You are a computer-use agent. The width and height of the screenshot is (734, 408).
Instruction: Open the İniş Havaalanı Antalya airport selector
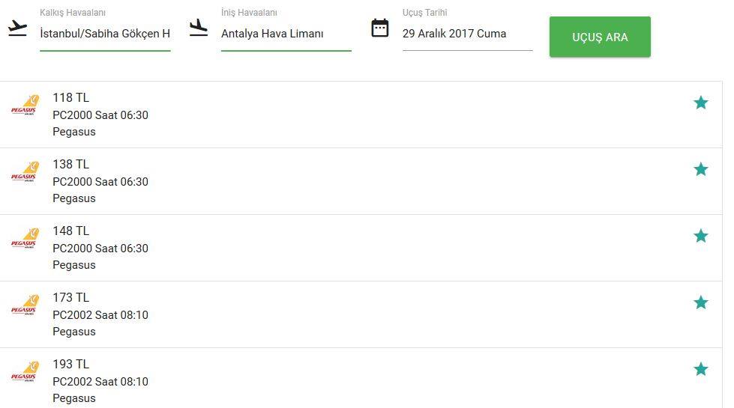tap(286, 34)
